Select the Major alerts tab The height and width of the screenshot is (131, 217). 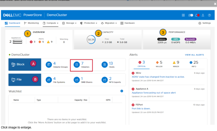click(159, 64)
